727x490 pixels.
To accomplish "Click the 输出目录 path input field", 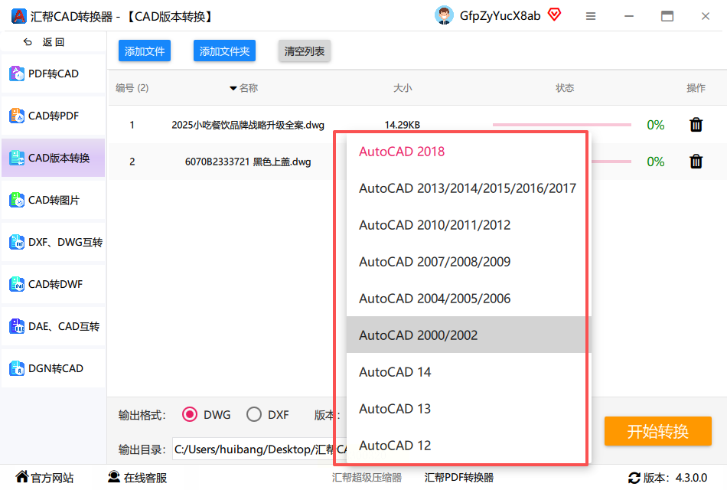I will [259, 449].
